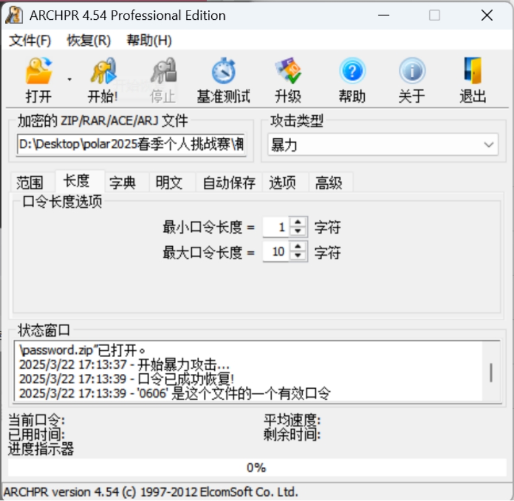The height and width of the screenshot is (501, 514).
Task: Open the 帮助(H) menu
Action: 149,41
